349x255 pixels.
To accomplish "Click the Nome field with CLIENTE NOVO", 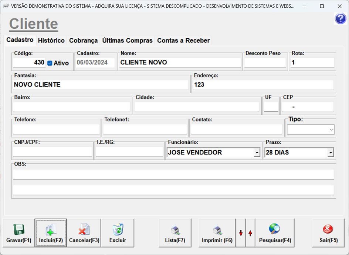I will tap(180, 63).
